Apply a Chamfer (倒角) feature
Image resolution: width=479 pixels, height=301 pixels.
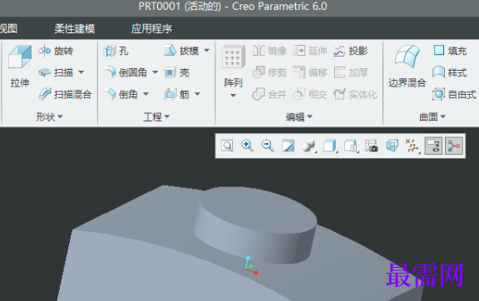121,95
